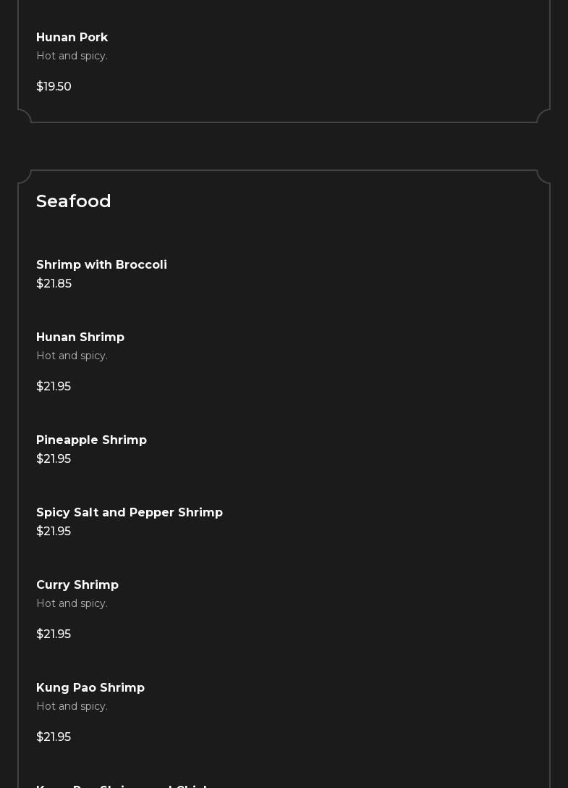Image resolution: width=568 pixels, height=788 pixels.
Task: Click the "Hot and spicy" note under Hunan Shrimp
Action: (x=72, y=356)
